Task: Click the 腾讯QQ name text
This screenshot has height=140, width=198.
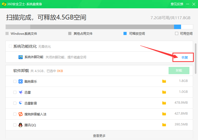Action: tap(30, 125)
